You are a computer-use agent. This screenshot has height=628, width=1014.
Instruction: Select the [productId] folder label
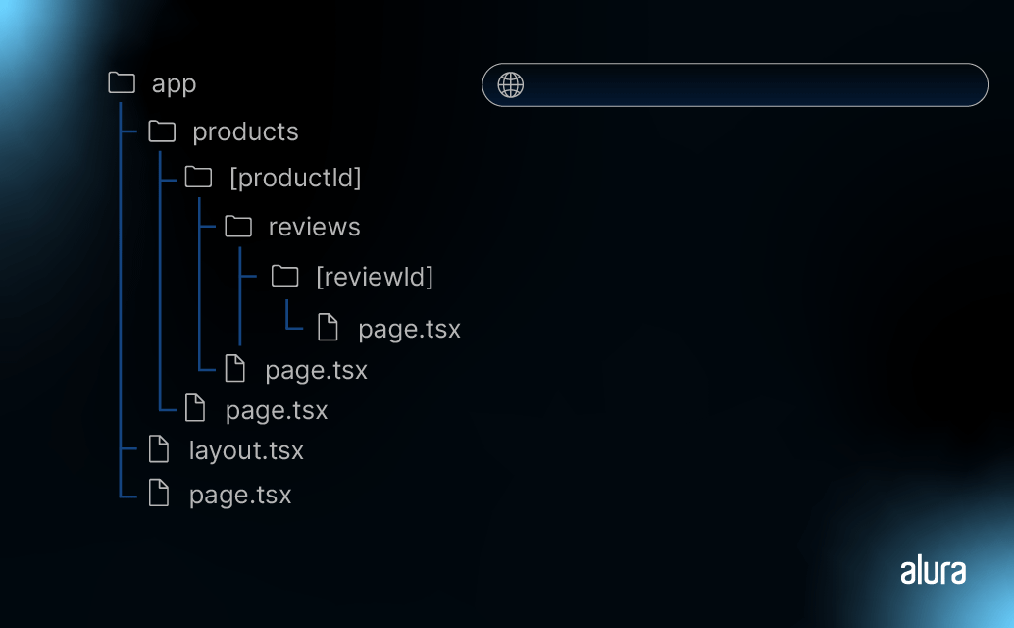pyautogui.click(x=295, y=178)
